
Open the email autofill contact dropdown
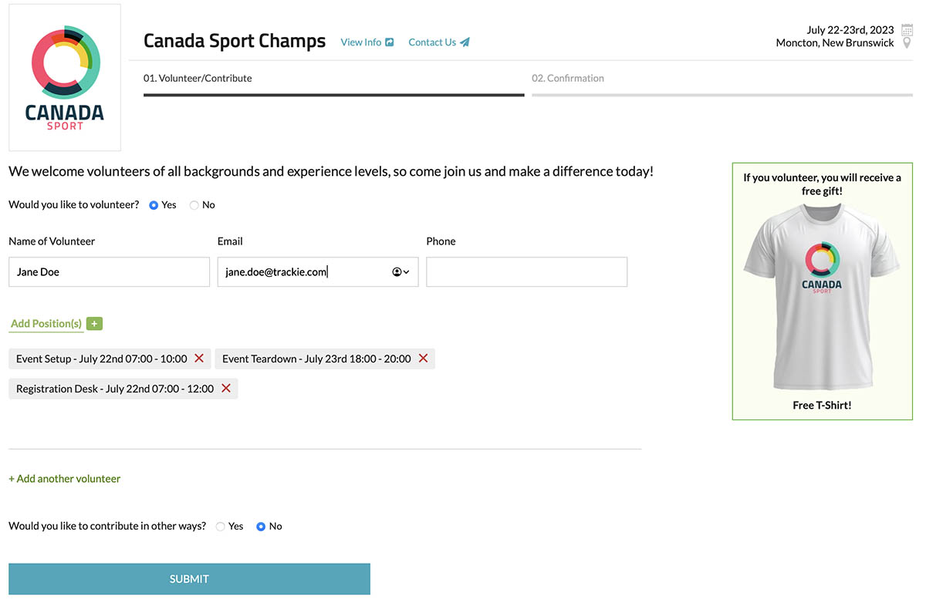pos(400,272)
